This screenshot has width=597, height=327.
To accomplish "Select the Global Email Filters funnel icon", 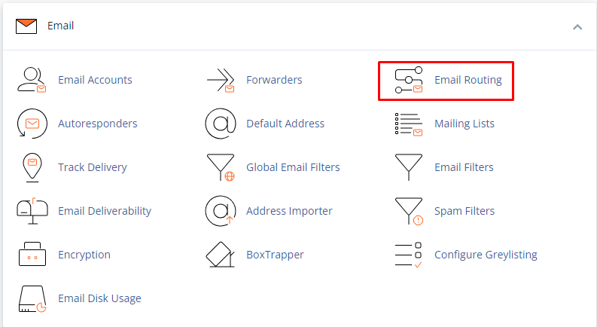I will pos(221,167).
